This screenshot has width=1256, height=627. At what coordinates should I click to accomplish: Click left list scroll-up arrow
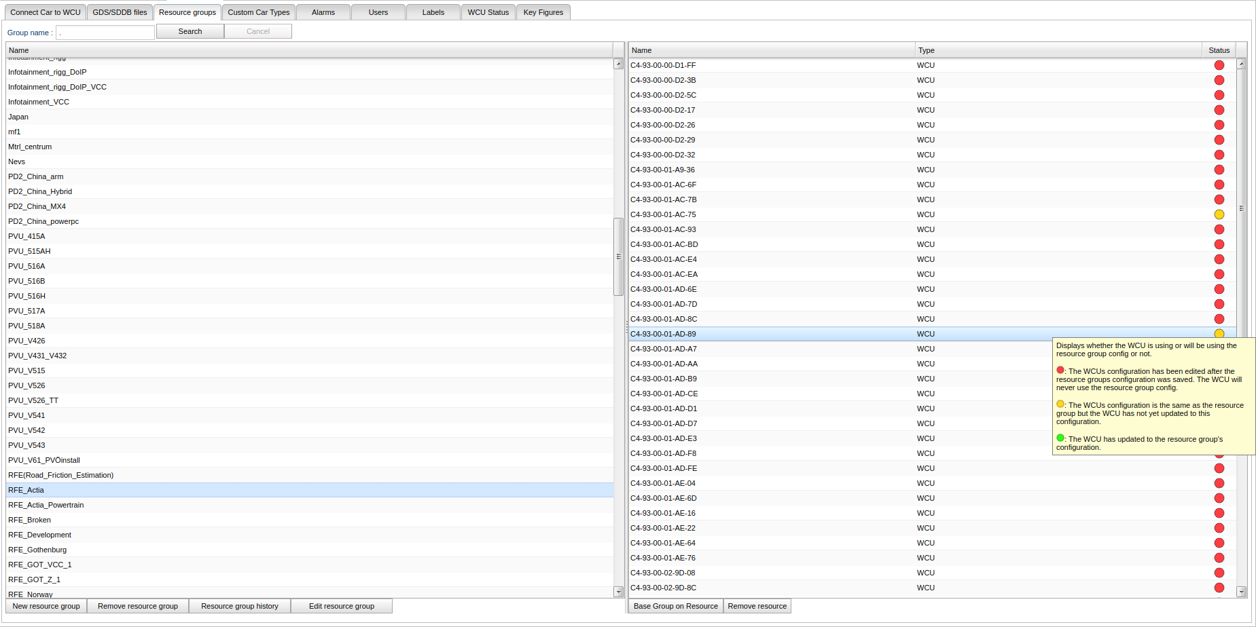[x=618, y=64]
